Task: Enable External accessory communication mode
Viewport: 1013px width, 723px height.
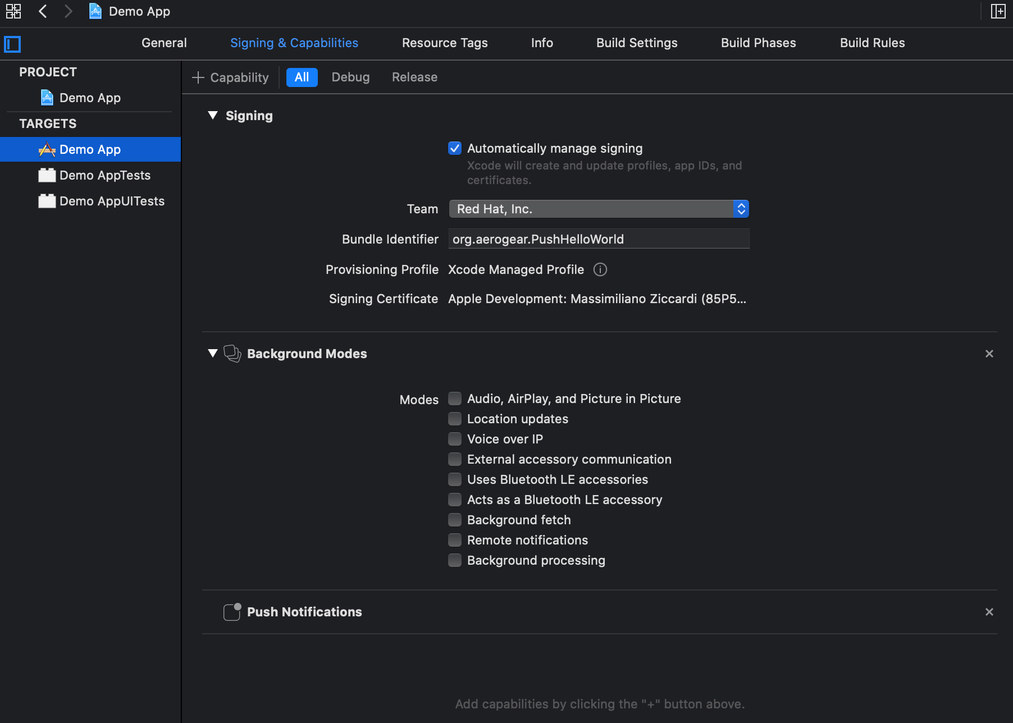Action: coord(455,459)
